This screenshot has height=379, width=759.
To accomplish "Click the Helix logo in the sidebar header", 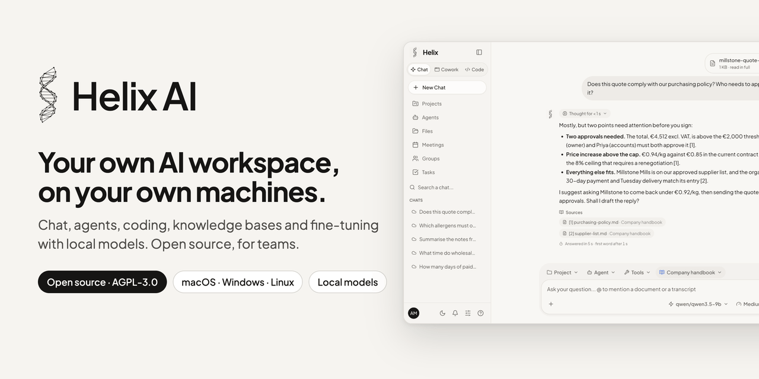I will pyautogui.click(x=415, y=52).
